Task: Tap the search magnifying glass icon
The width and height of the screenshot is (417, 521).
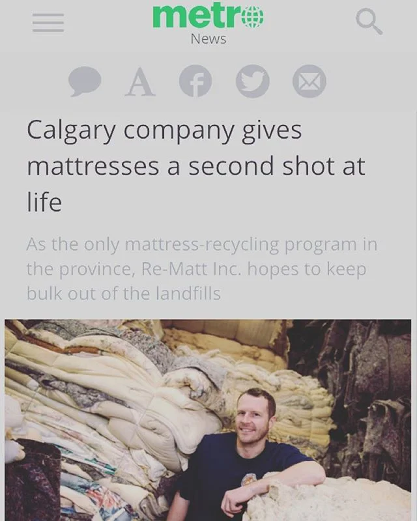Action: [x=369, y=21]
